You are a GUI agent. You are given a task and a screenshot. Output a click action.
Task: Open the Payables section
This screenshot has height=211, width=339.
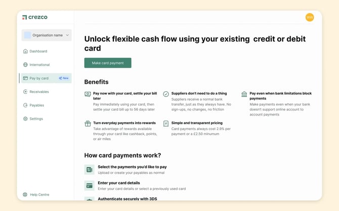(36, 105)
